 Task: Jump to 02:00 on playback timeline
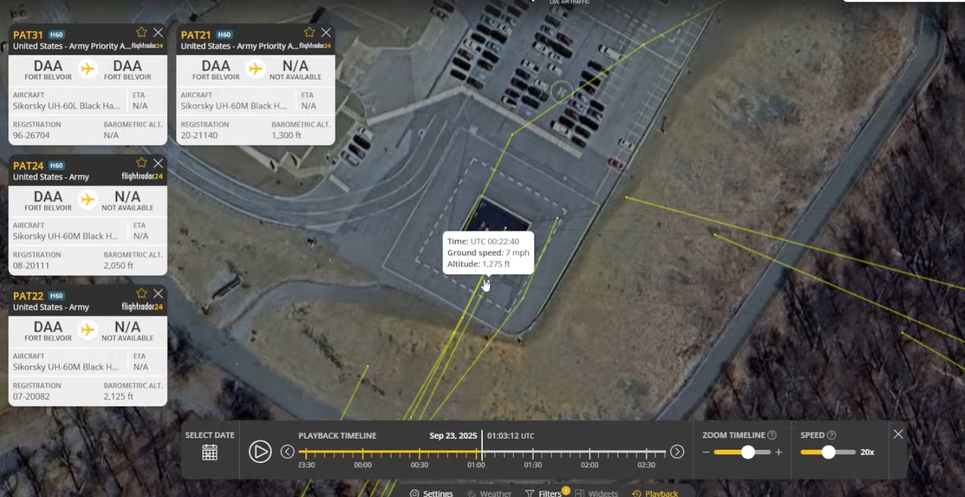(x=590, y=465)
